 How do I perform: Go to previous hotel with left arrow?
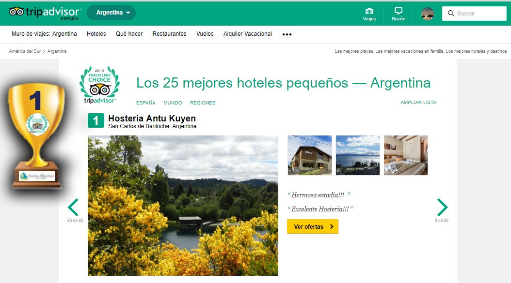[x=73, y=207]
